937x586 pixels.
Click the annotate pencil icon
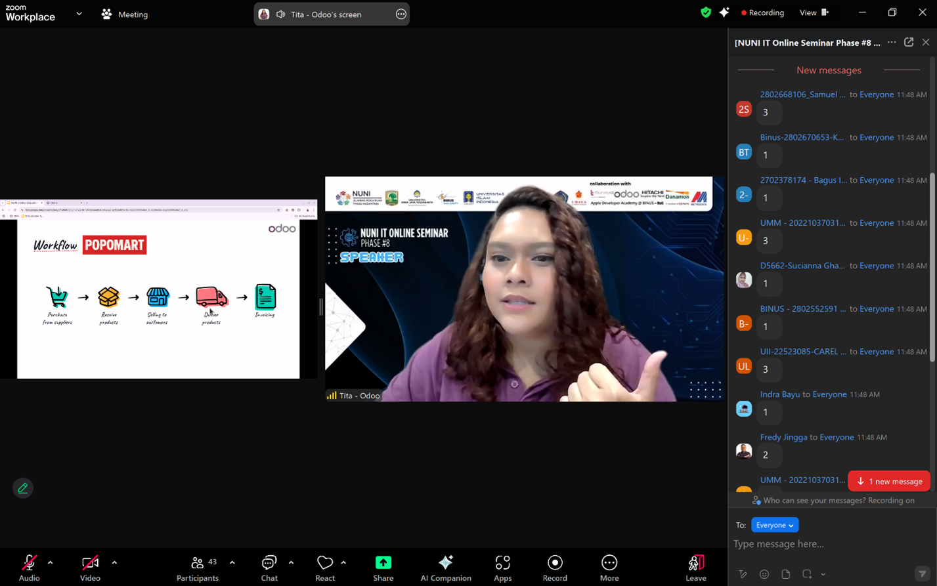[23, 488]
